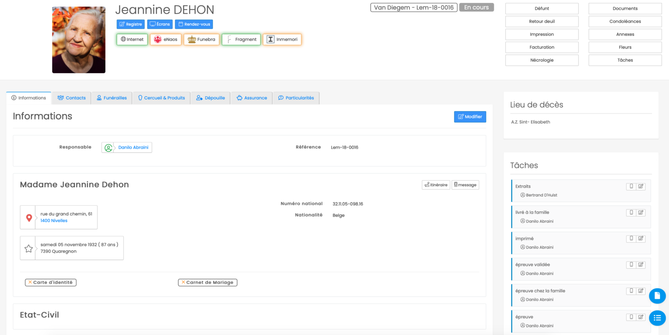This screenshot has width=669, height=335.
Task: Click the Funebra partner button
Action: tap(202, 39)
